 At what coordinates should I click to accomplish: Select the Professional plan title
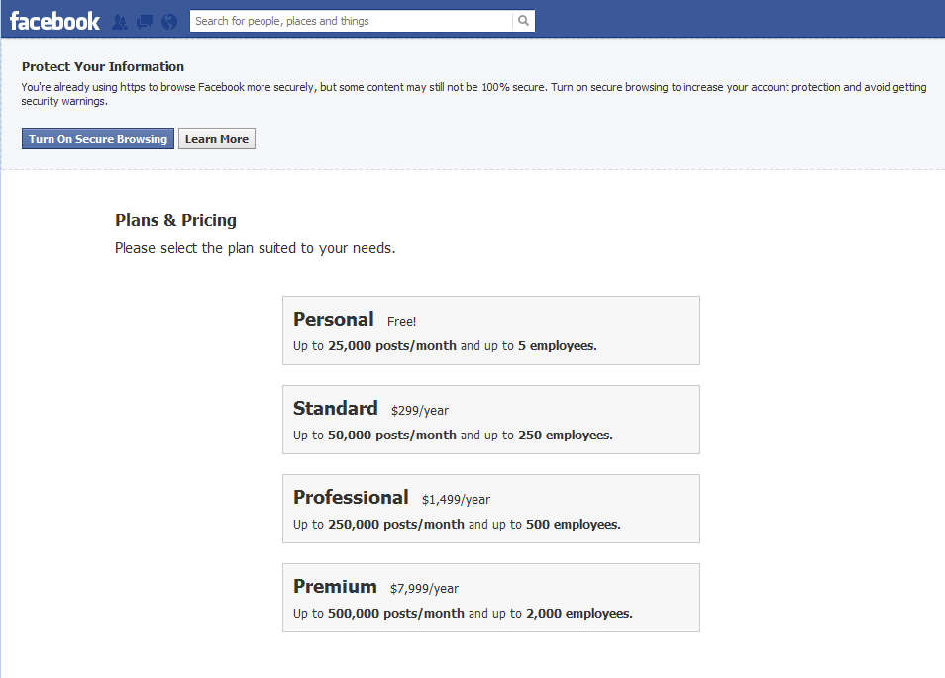[351, 497]
